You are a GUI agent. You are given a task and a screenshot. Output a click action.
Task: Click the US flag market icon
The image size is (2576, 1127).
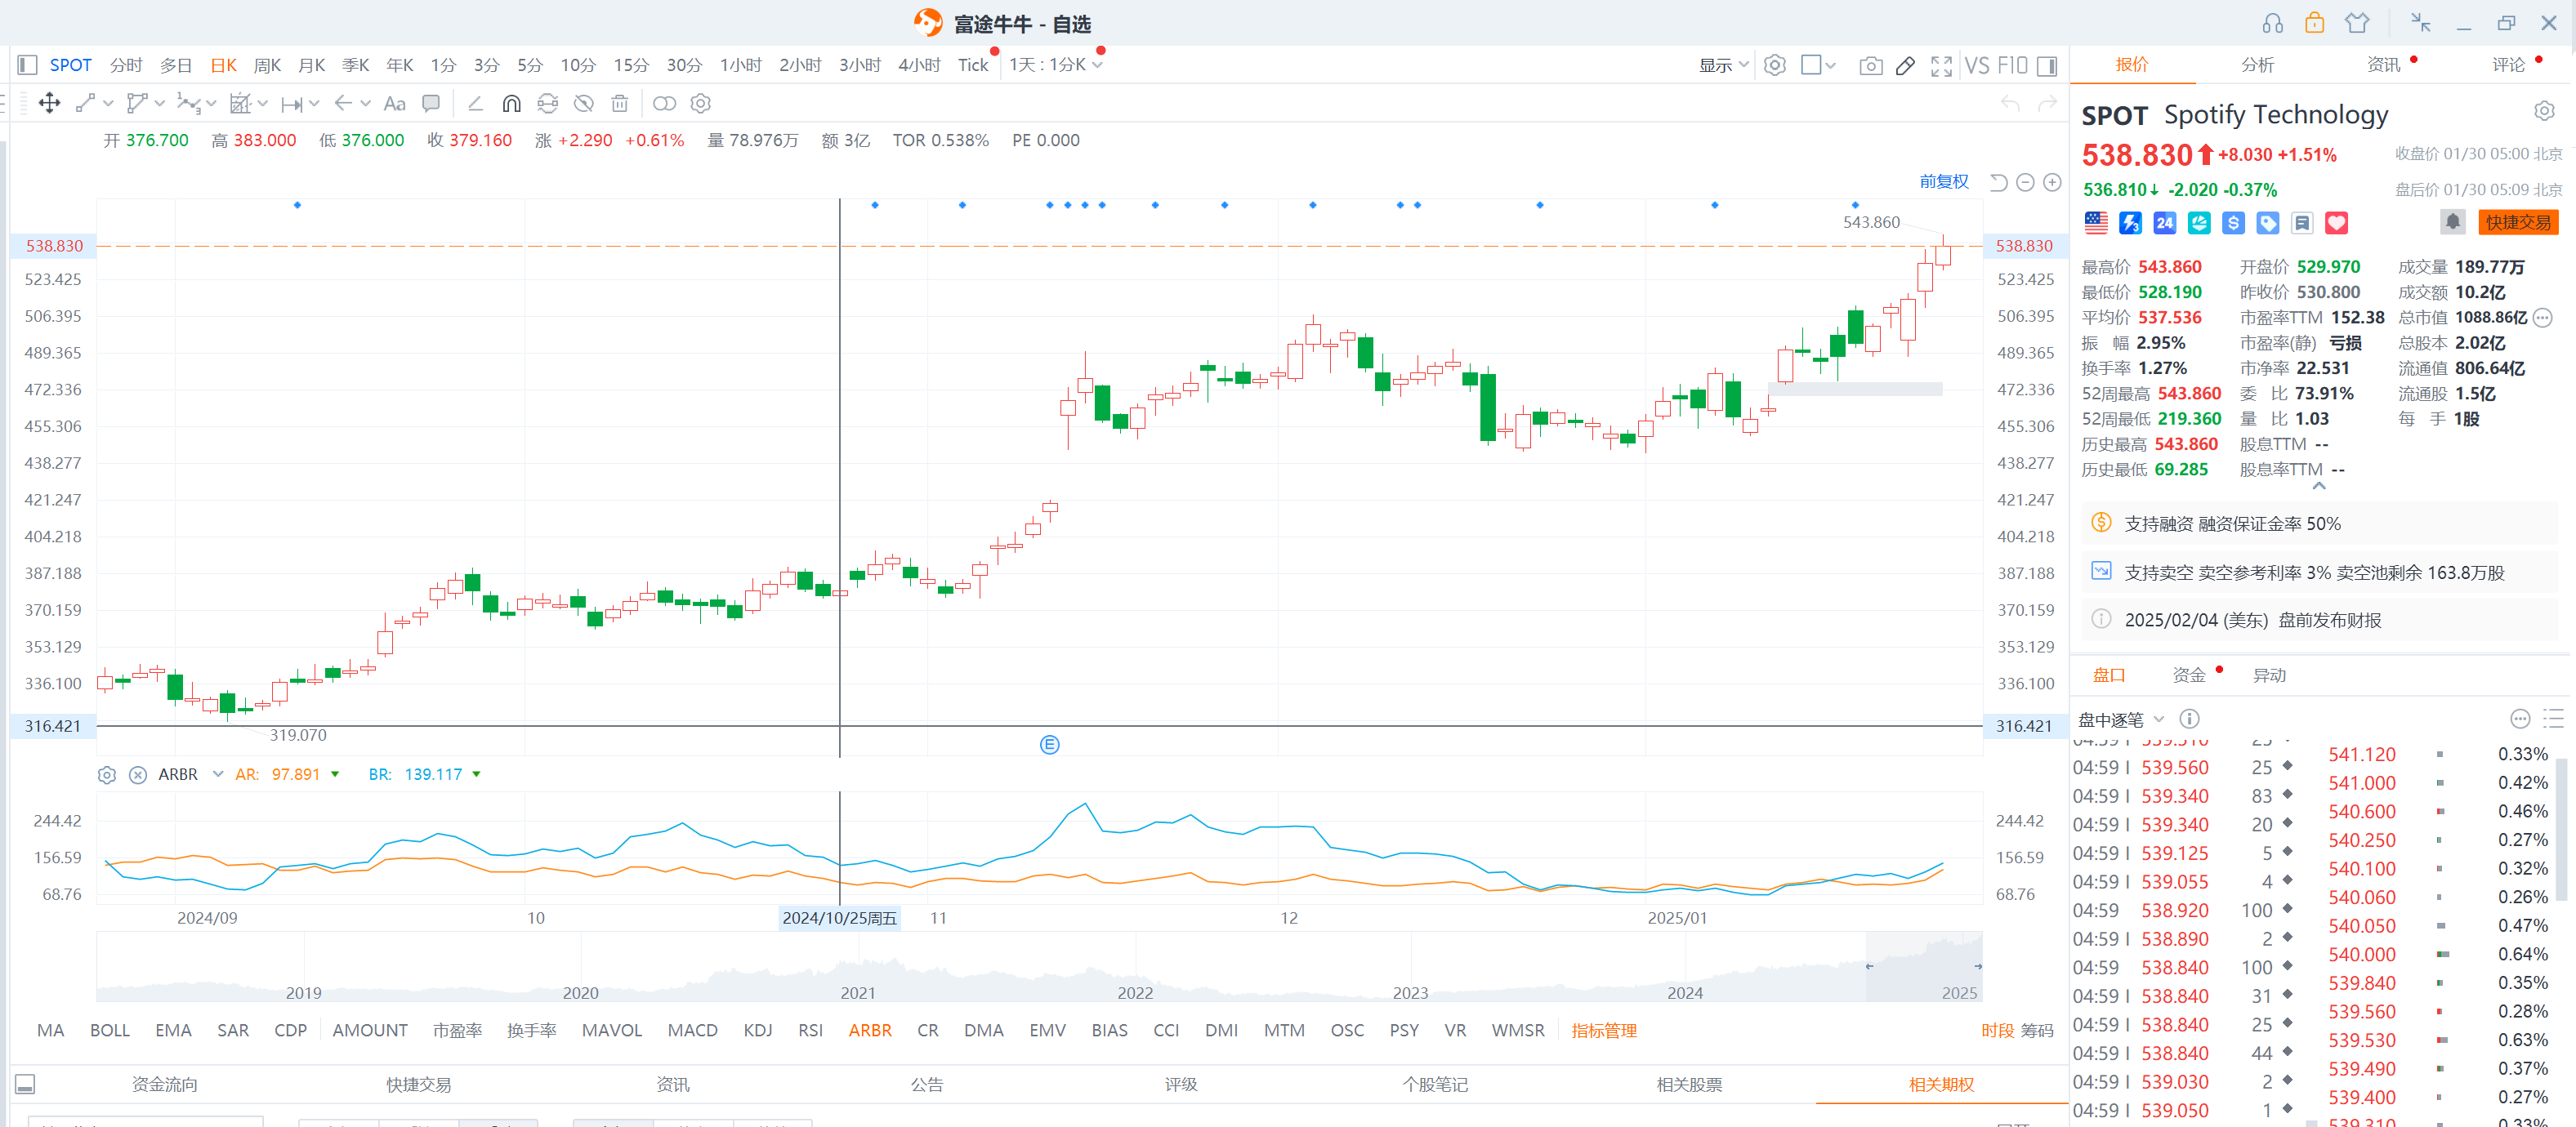tap(2096, 223)
